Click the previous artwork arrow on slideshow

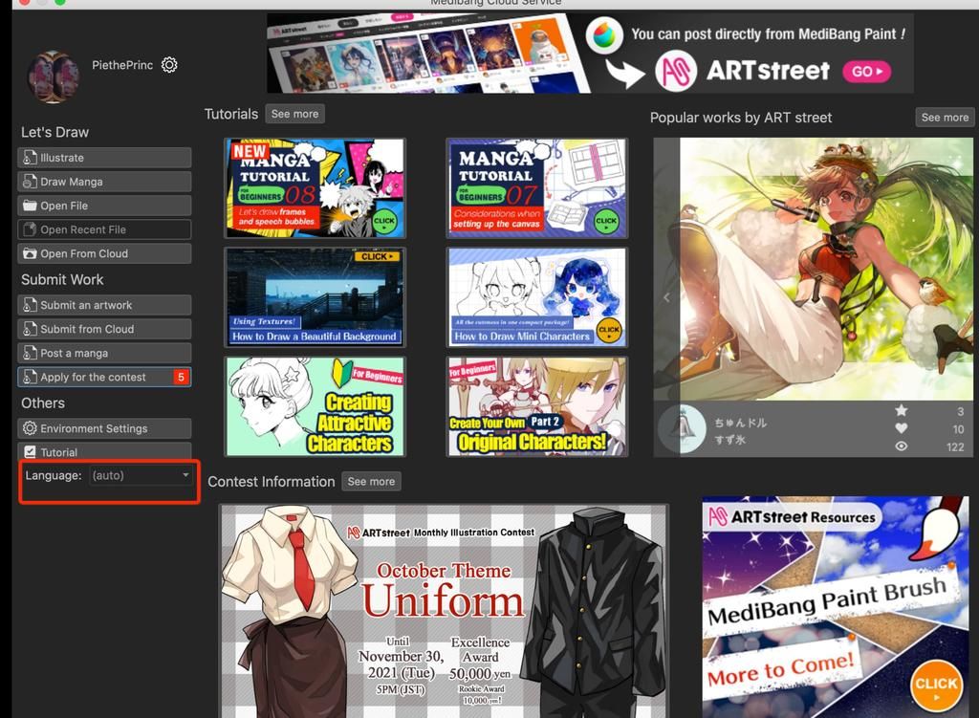[x=666, y=298]
